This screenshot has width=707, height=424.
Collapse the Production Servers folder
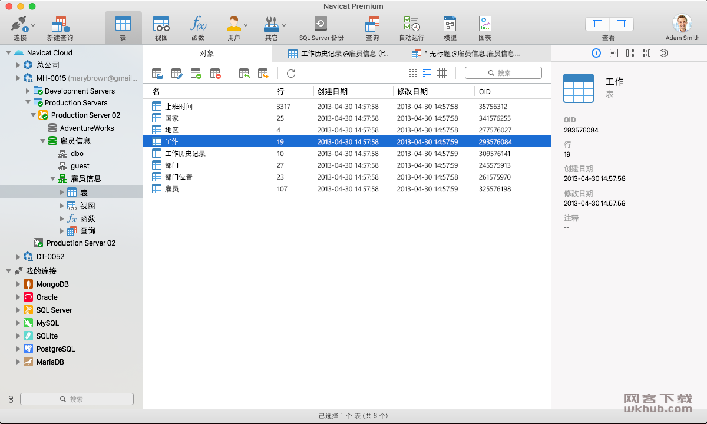click(28, 102)
